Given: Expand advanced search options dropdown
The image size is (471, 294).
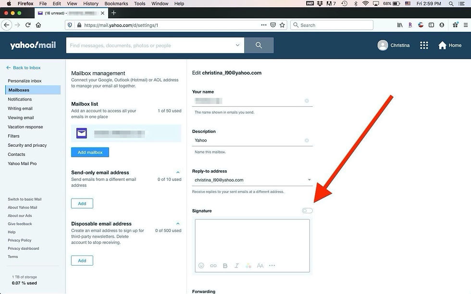Looking at the screenshot, I should [x=237, y=45].
